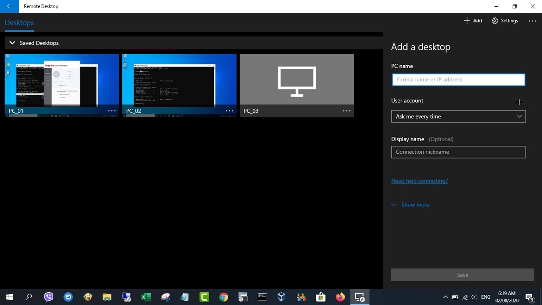
Task: Launch Google Chrome from the taskbar
Action: [224, 297]
